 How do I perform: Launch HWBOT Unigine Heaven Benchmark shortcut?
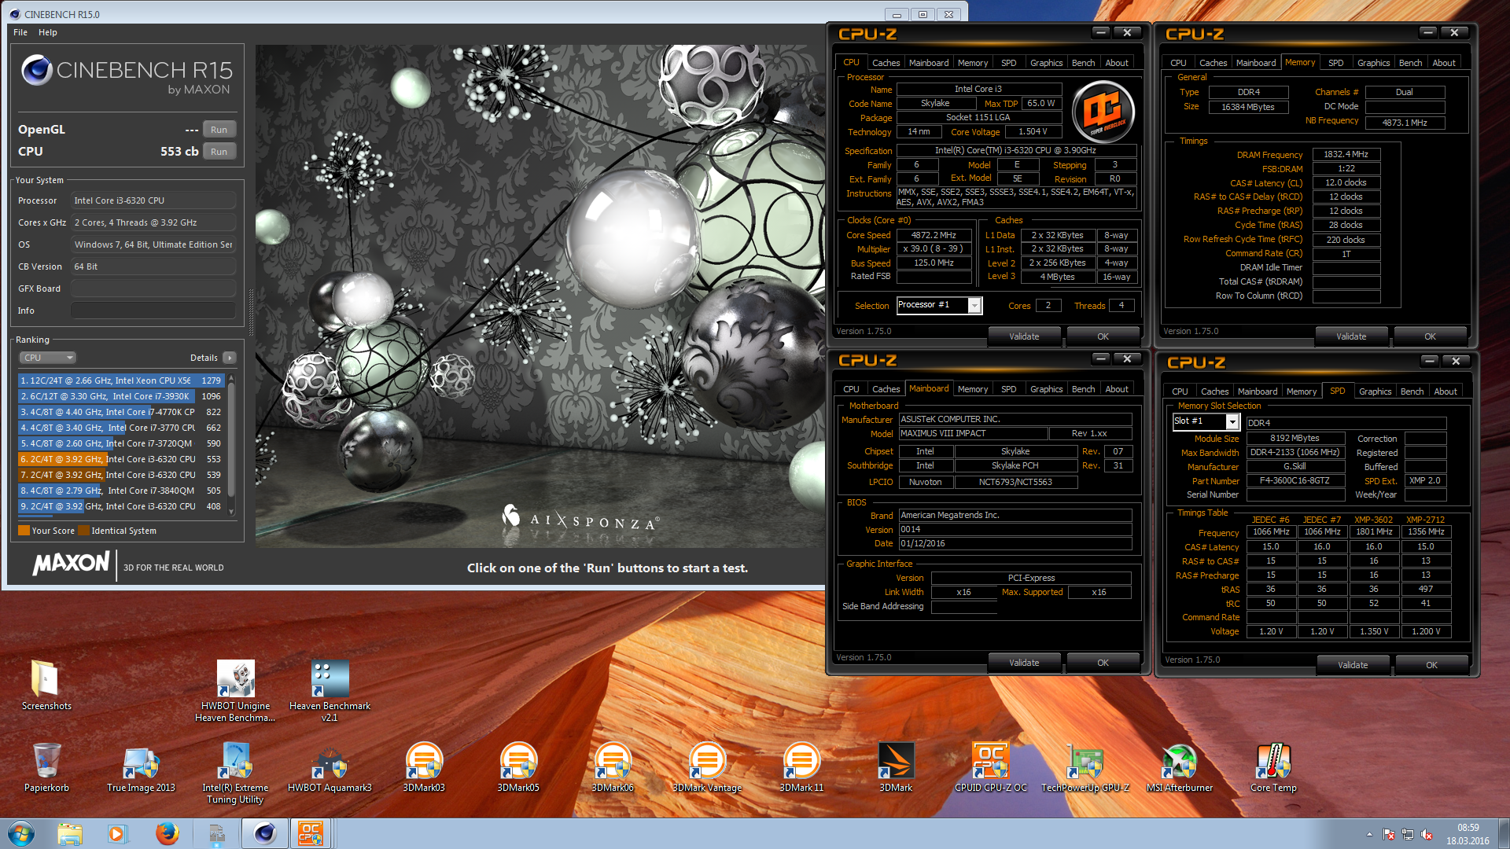(x=235, y=691)
